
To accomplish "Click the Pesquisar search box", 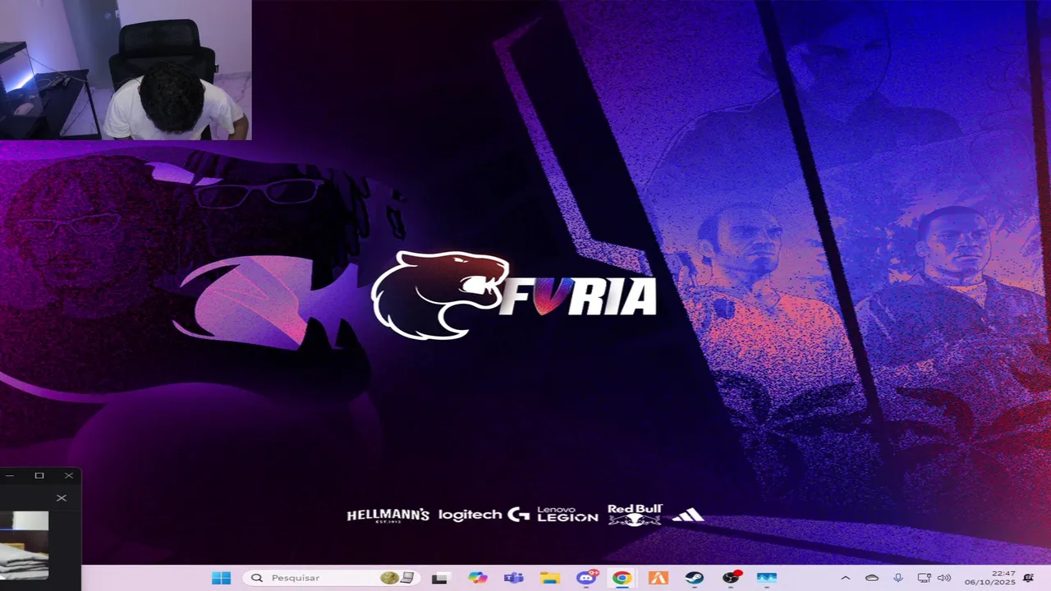I will 333,578.
